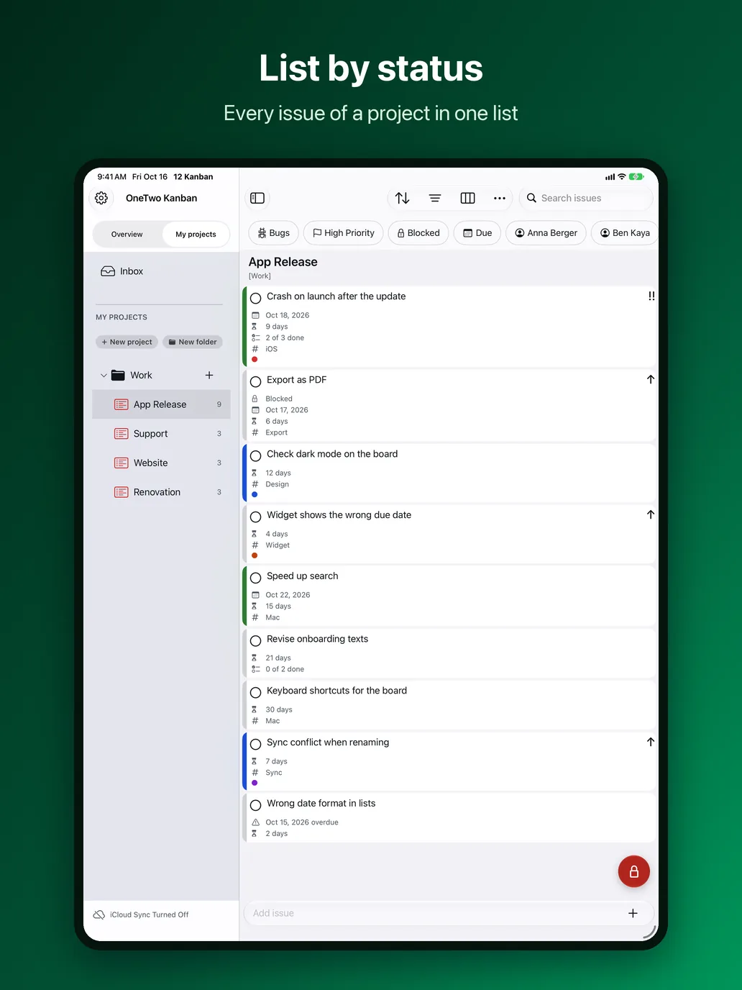Screen dimensions: 742x990
Task: Mark Widget shows wrong due date done
Action: click(x=255, y=517)
